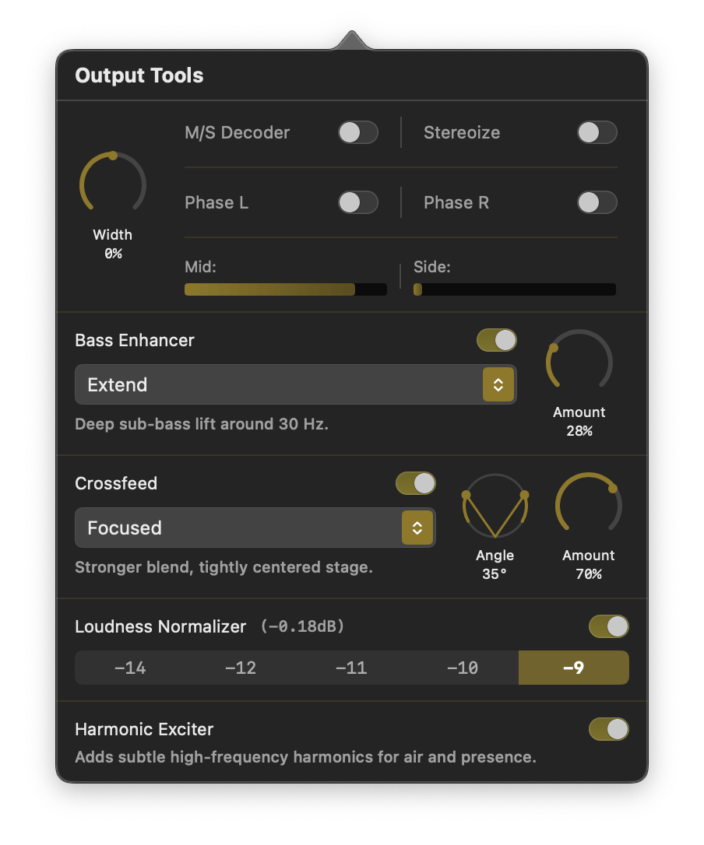Choose the -11 loudness target

tap(351, 668)
